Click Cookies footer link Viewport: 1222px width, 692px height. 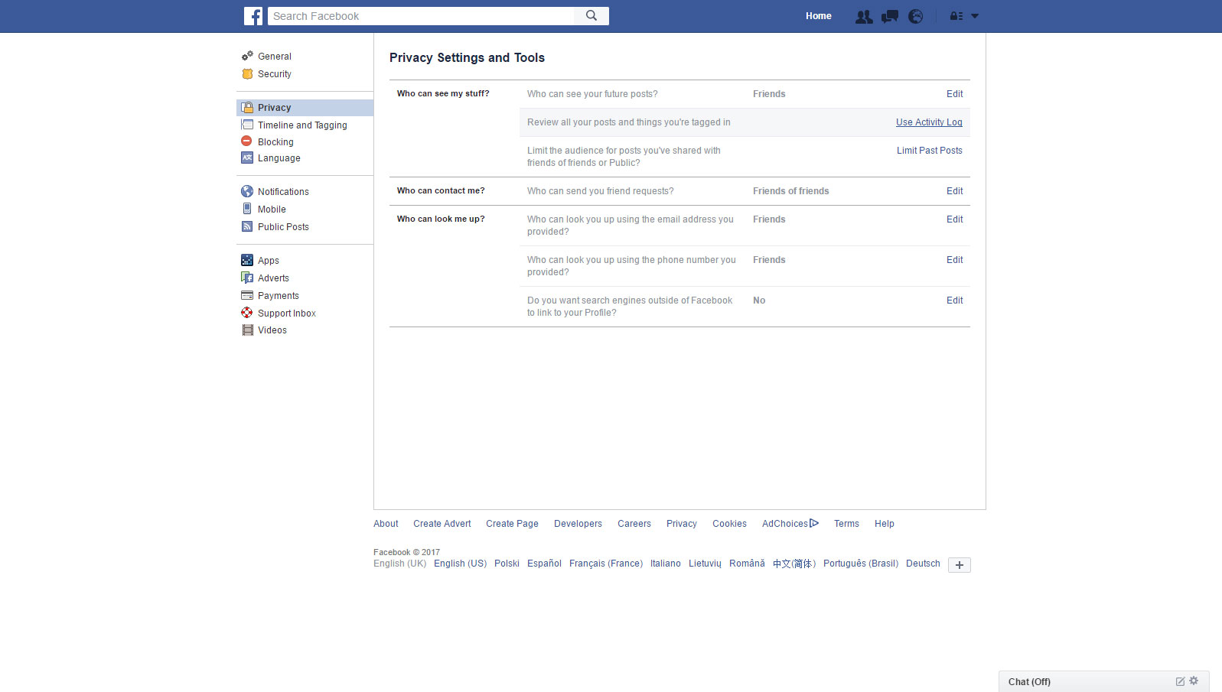pyautogui.click(x=729, y=524)
